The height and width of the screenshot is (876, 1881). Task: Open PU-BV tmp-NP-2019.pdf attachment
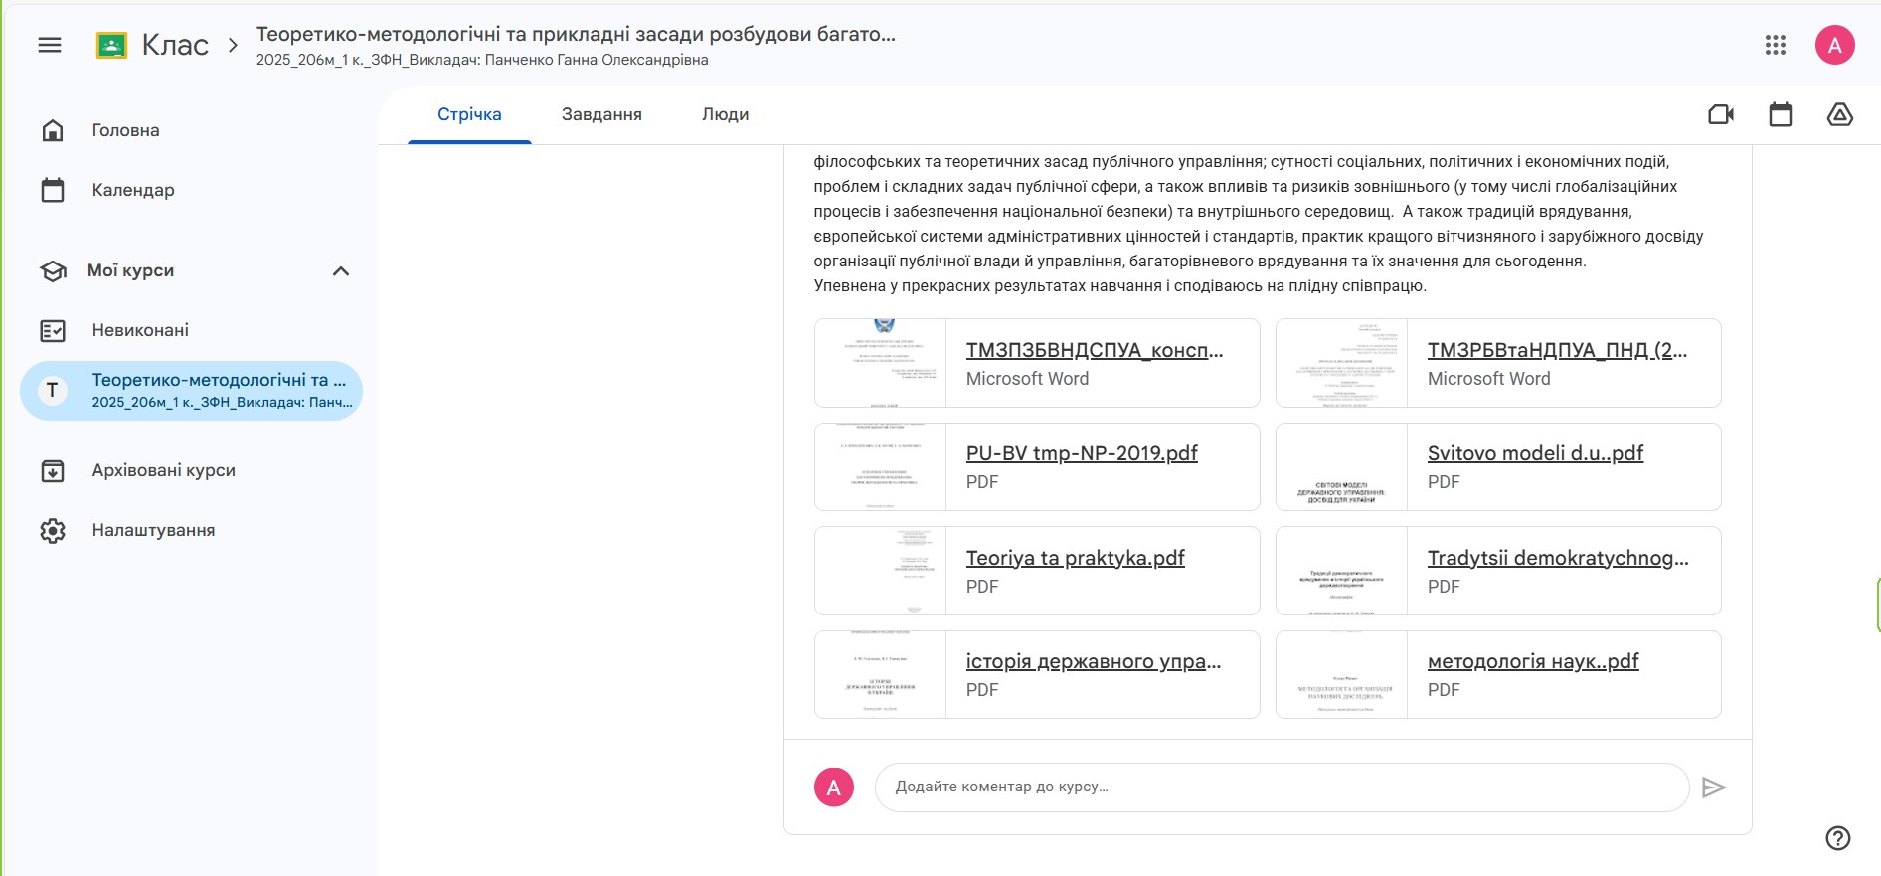click(1082, 454)
